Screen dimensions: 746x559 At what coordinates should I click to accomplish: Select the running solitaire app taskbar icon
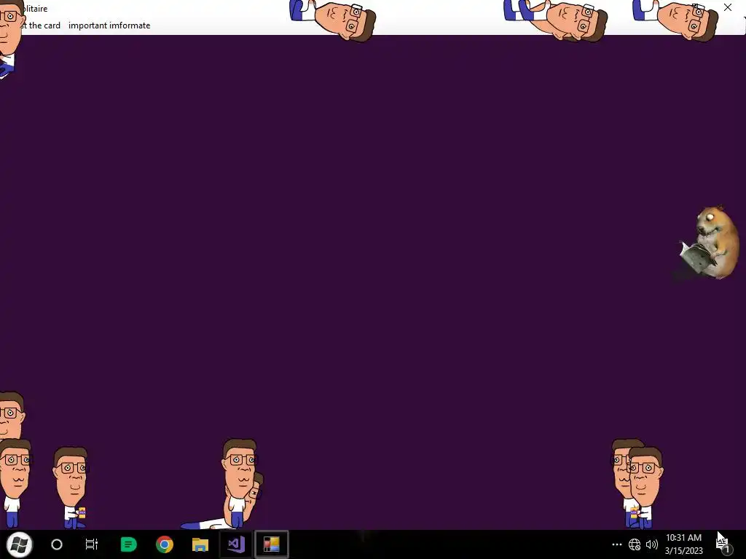click(272, 544)
